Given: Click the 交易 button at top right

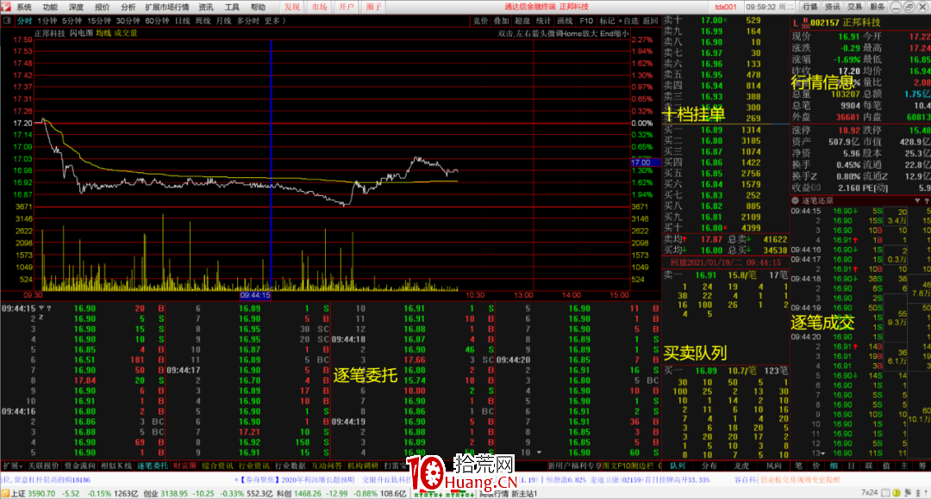Looking at the screenshot, I should [854, 7].
